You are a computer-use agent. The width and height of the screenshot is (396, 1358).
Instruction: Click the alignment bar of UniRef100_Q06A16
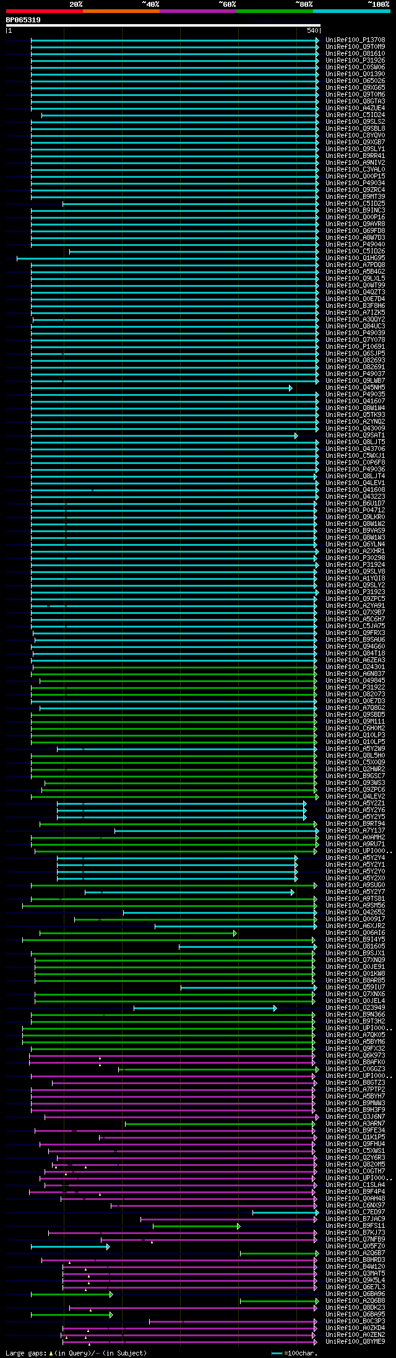coord(138,933)
